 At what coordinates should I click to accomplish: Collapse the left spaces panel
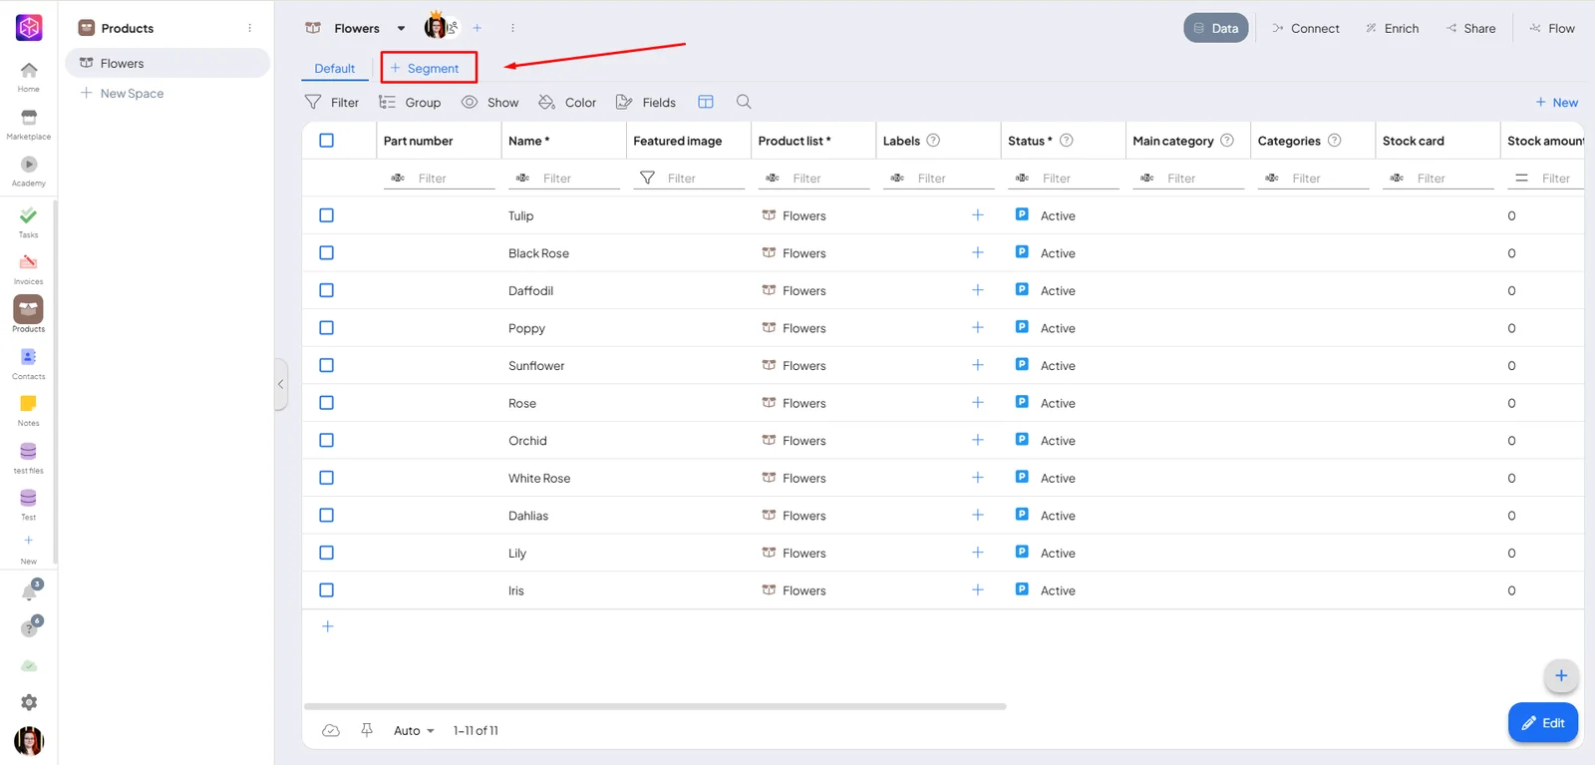click(281, 384)
